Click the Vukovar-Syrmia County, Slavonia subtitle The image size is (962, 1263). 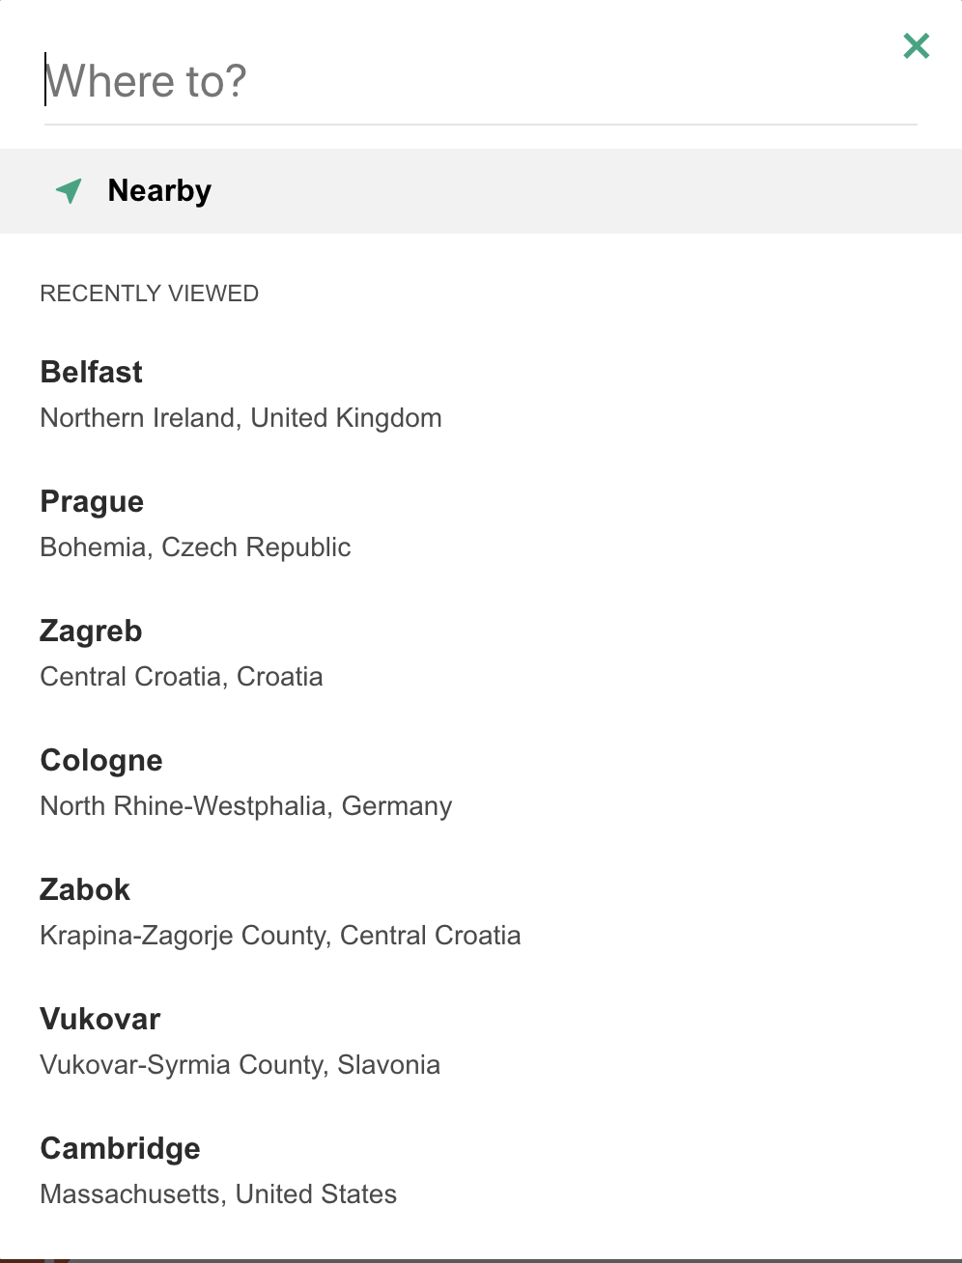click(x=240, y=1065)
